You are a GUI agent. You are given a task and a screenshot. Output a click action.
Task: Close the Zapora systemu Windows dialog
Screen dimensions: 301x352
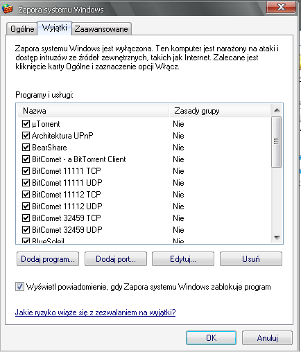[x=281, y=8]
